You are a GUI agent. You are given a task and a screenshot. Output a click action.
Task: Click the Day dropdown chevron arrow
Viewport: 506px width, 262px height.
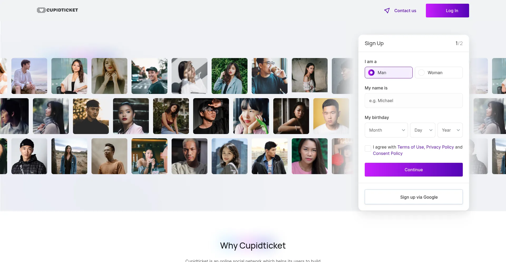coord(431,130)
